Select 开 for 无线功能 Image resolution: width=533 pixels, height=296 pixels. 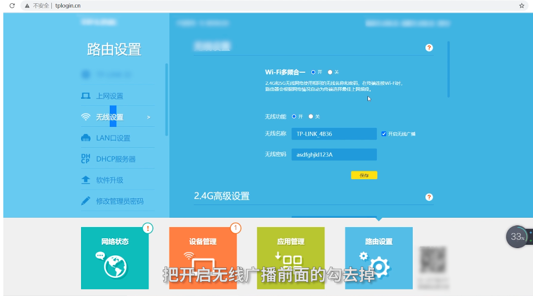coord(294,116)
